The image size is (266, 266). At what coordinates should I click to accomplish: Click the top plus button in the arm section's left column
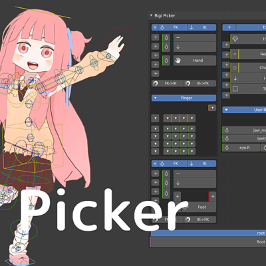click(156, 37)
